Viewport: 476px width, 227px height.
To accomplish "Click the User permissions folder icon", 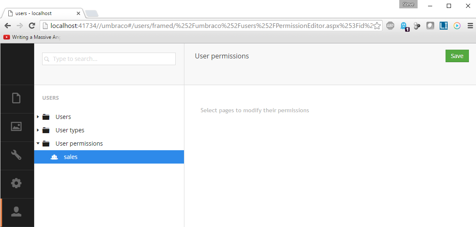I will click(x=46, y=144).
